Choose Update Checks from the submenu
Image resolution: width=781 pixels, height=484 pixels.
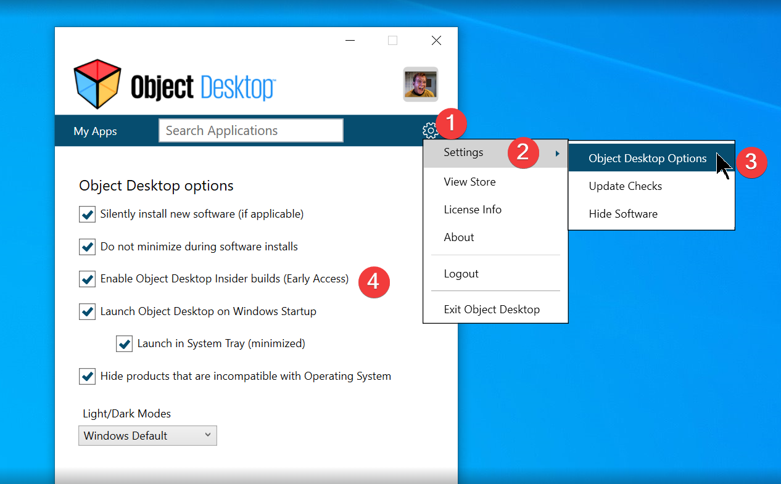pyautogui.click(x=651, y=186)
